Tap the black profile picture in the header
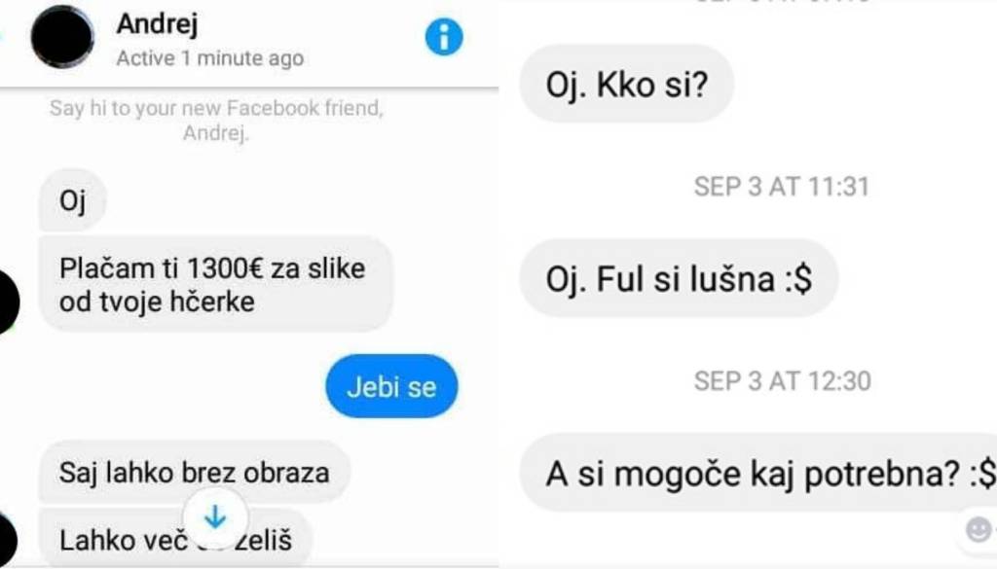The width and height of the screenshot is (997, 569). [x=62, y=36]
